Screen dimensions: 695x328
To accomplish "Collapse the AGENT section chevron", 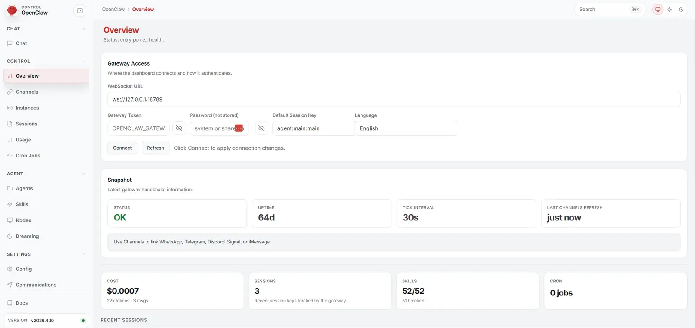I will [83, 174].
